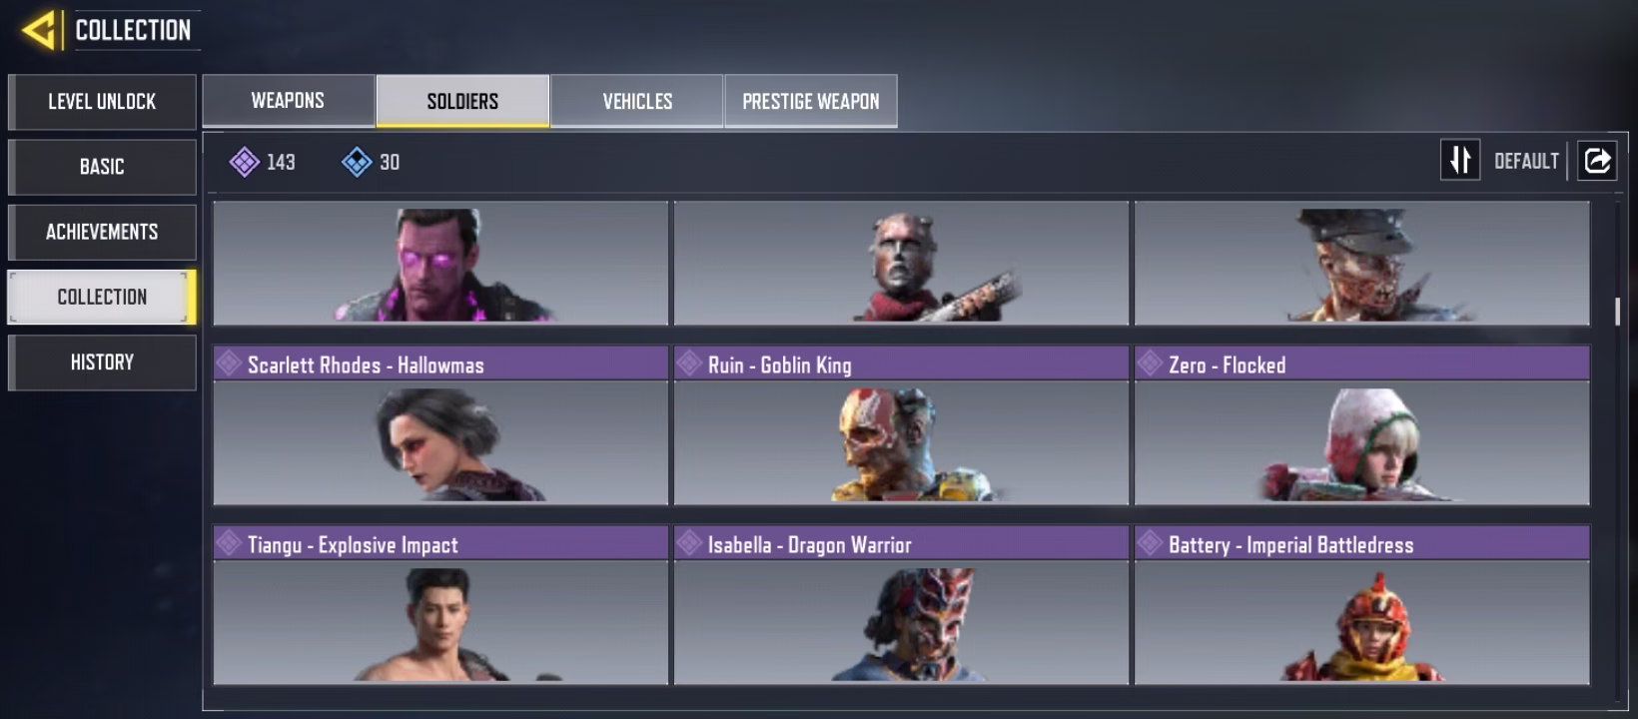Screen dimensions: 1638x719
Task: Select Tiangu Explosive Impact soldier card
Action: pos(440,605)
